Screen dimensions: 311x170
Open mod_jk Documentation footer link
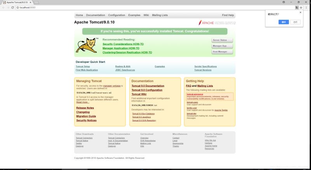[118, 141]
